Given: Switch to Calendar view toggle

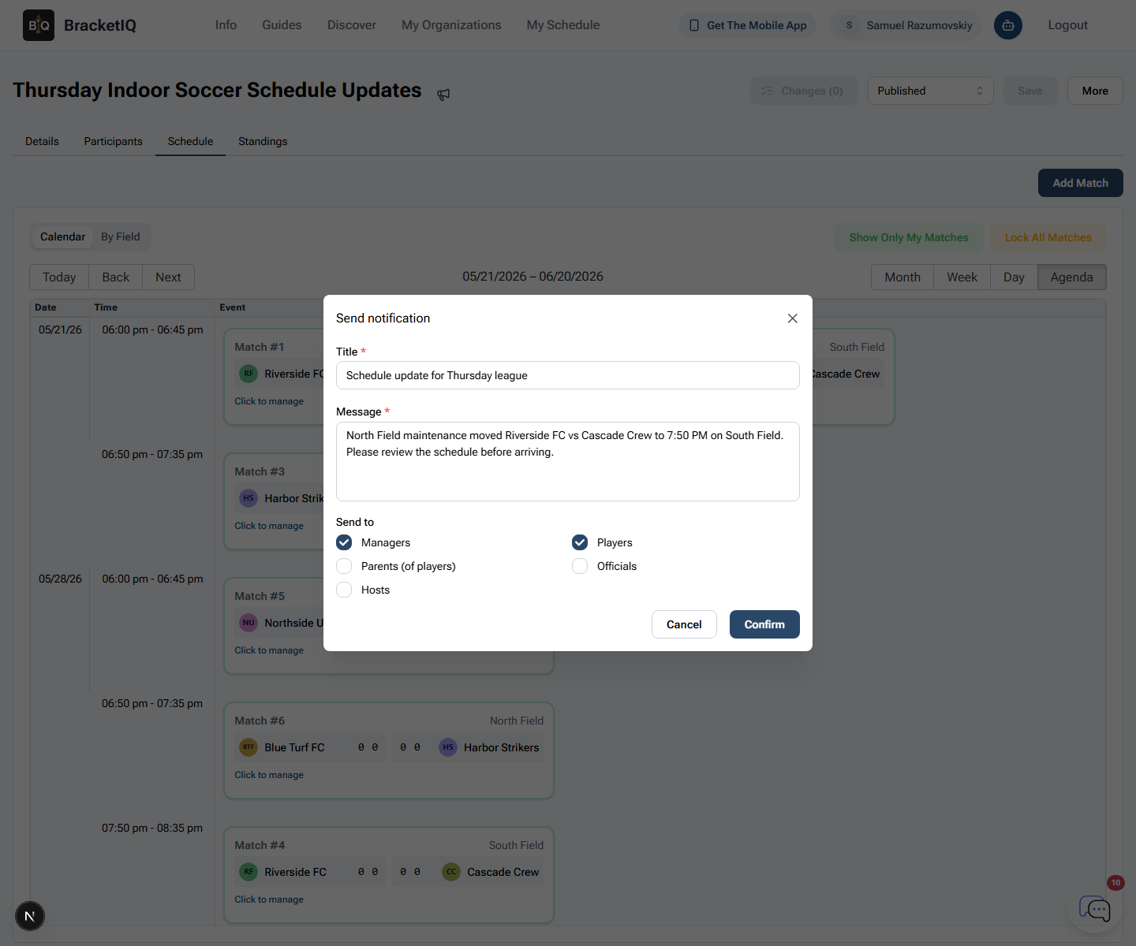Looking at the screenshot, I should tap(62, 236).
